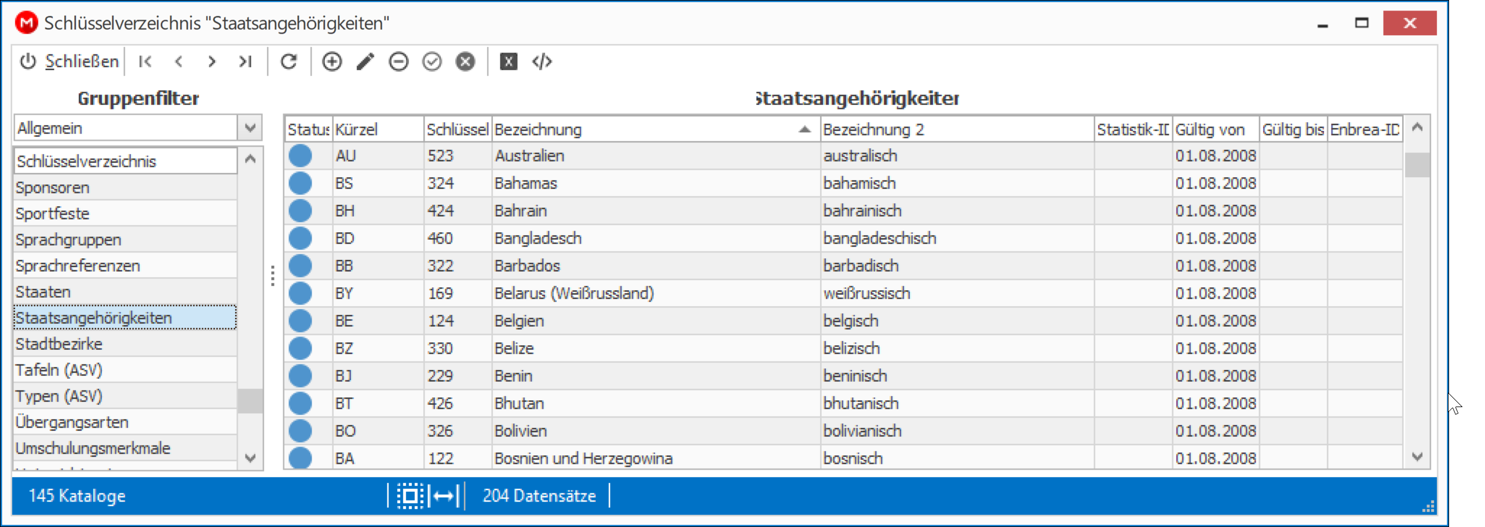Open the Allgemein group filter dropdown

pos(250,128)
